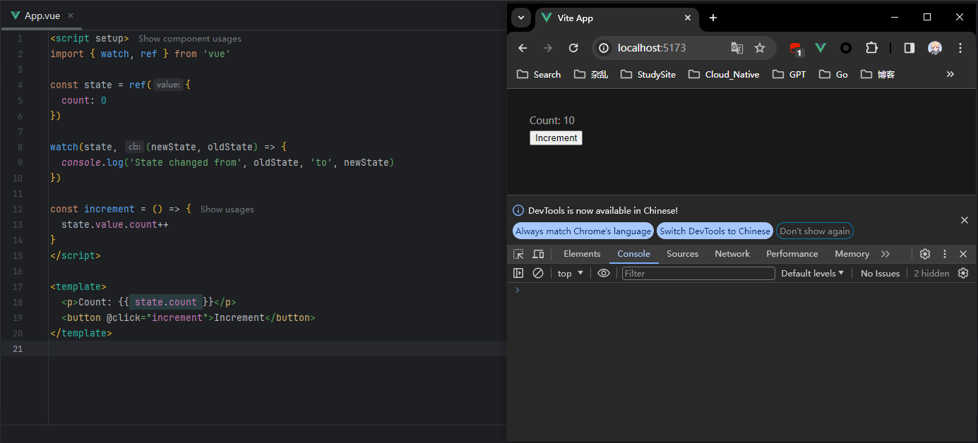Open Vue devtools extension icon

(821, 48)
